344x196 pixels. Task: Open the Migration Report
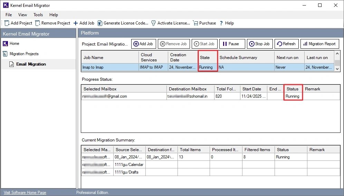tap(319, 44)
